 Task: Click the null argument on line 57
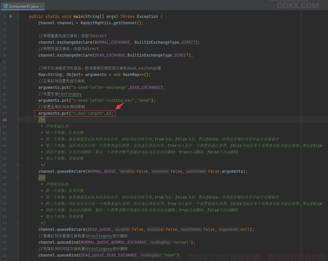(x=245, y=229)
